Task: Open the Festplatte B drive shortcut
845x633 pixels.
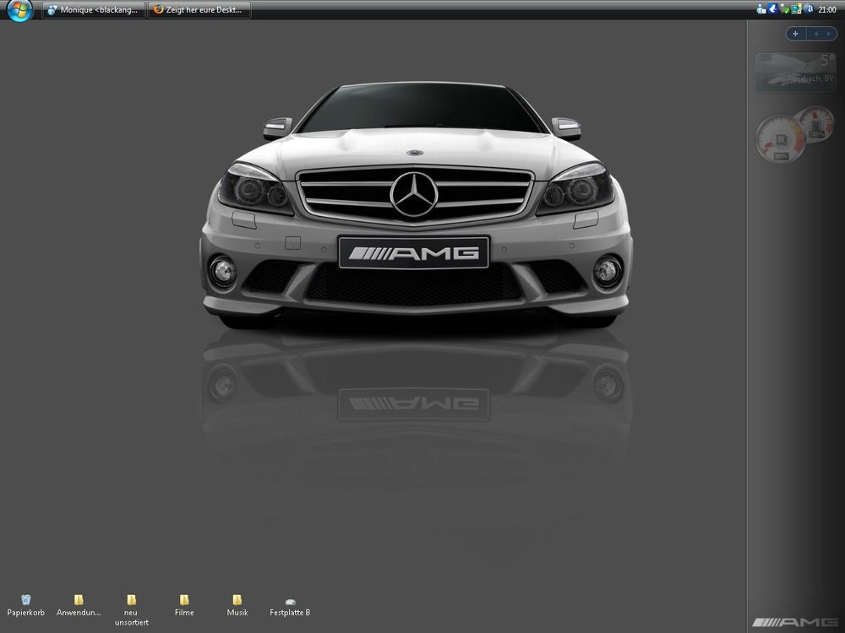Action: (290, 601)
